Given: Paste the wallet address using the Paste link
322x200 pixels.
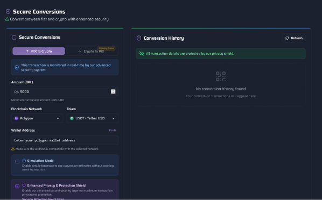Looking at the screenshot, I should coord(113,130).
